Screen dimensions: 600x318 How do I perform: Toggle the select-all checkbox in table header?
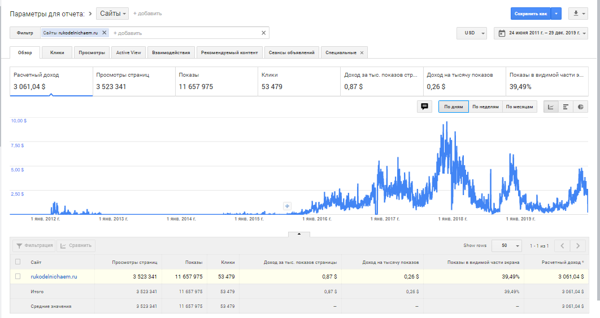[18, 262]
